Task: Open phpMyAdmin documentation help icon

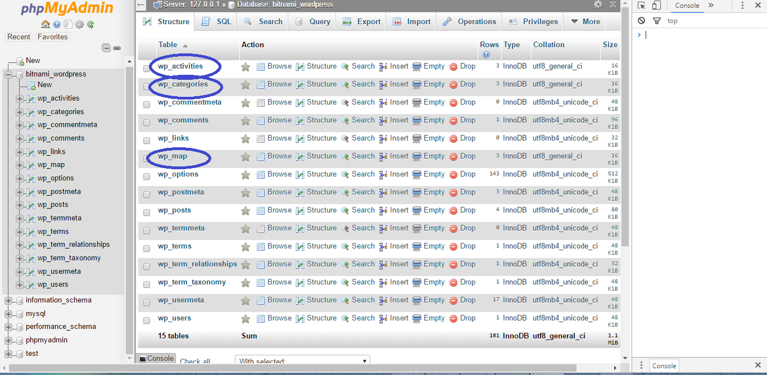Action: point(57,24)
